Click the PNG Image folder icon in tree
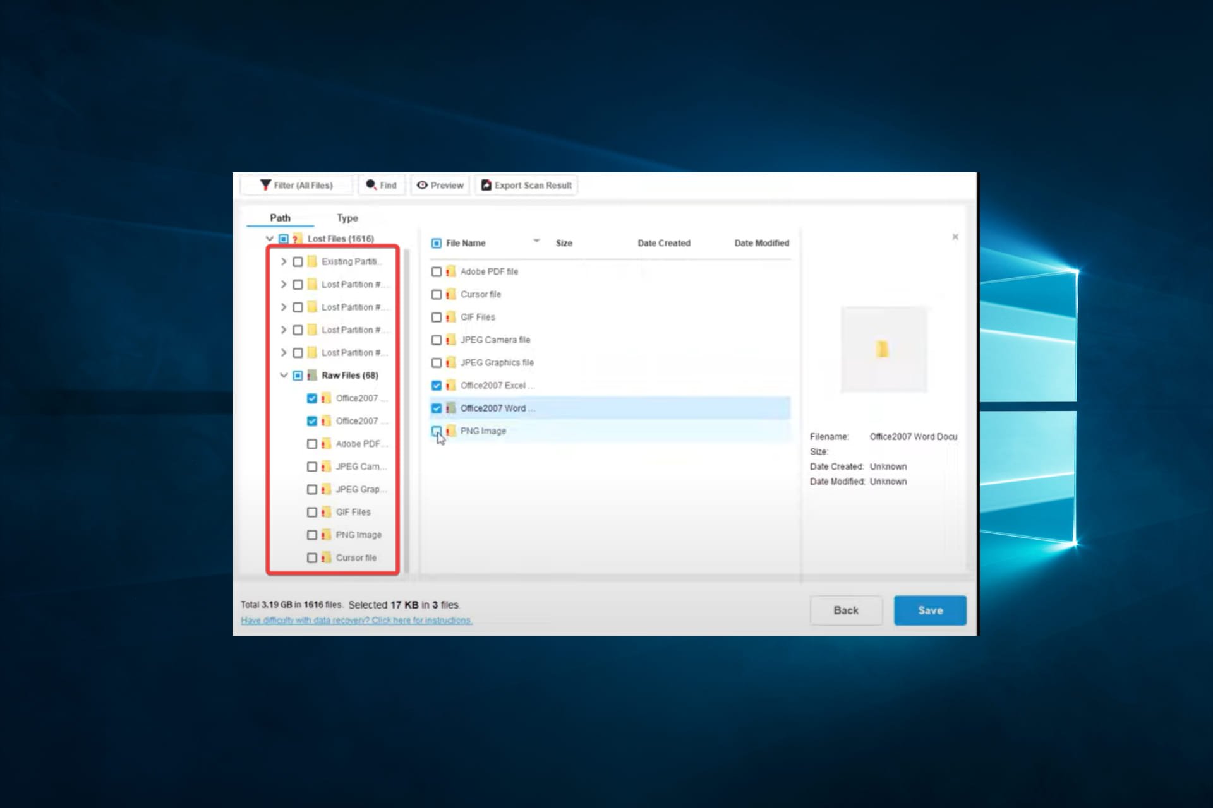 (x=326, y=535)
